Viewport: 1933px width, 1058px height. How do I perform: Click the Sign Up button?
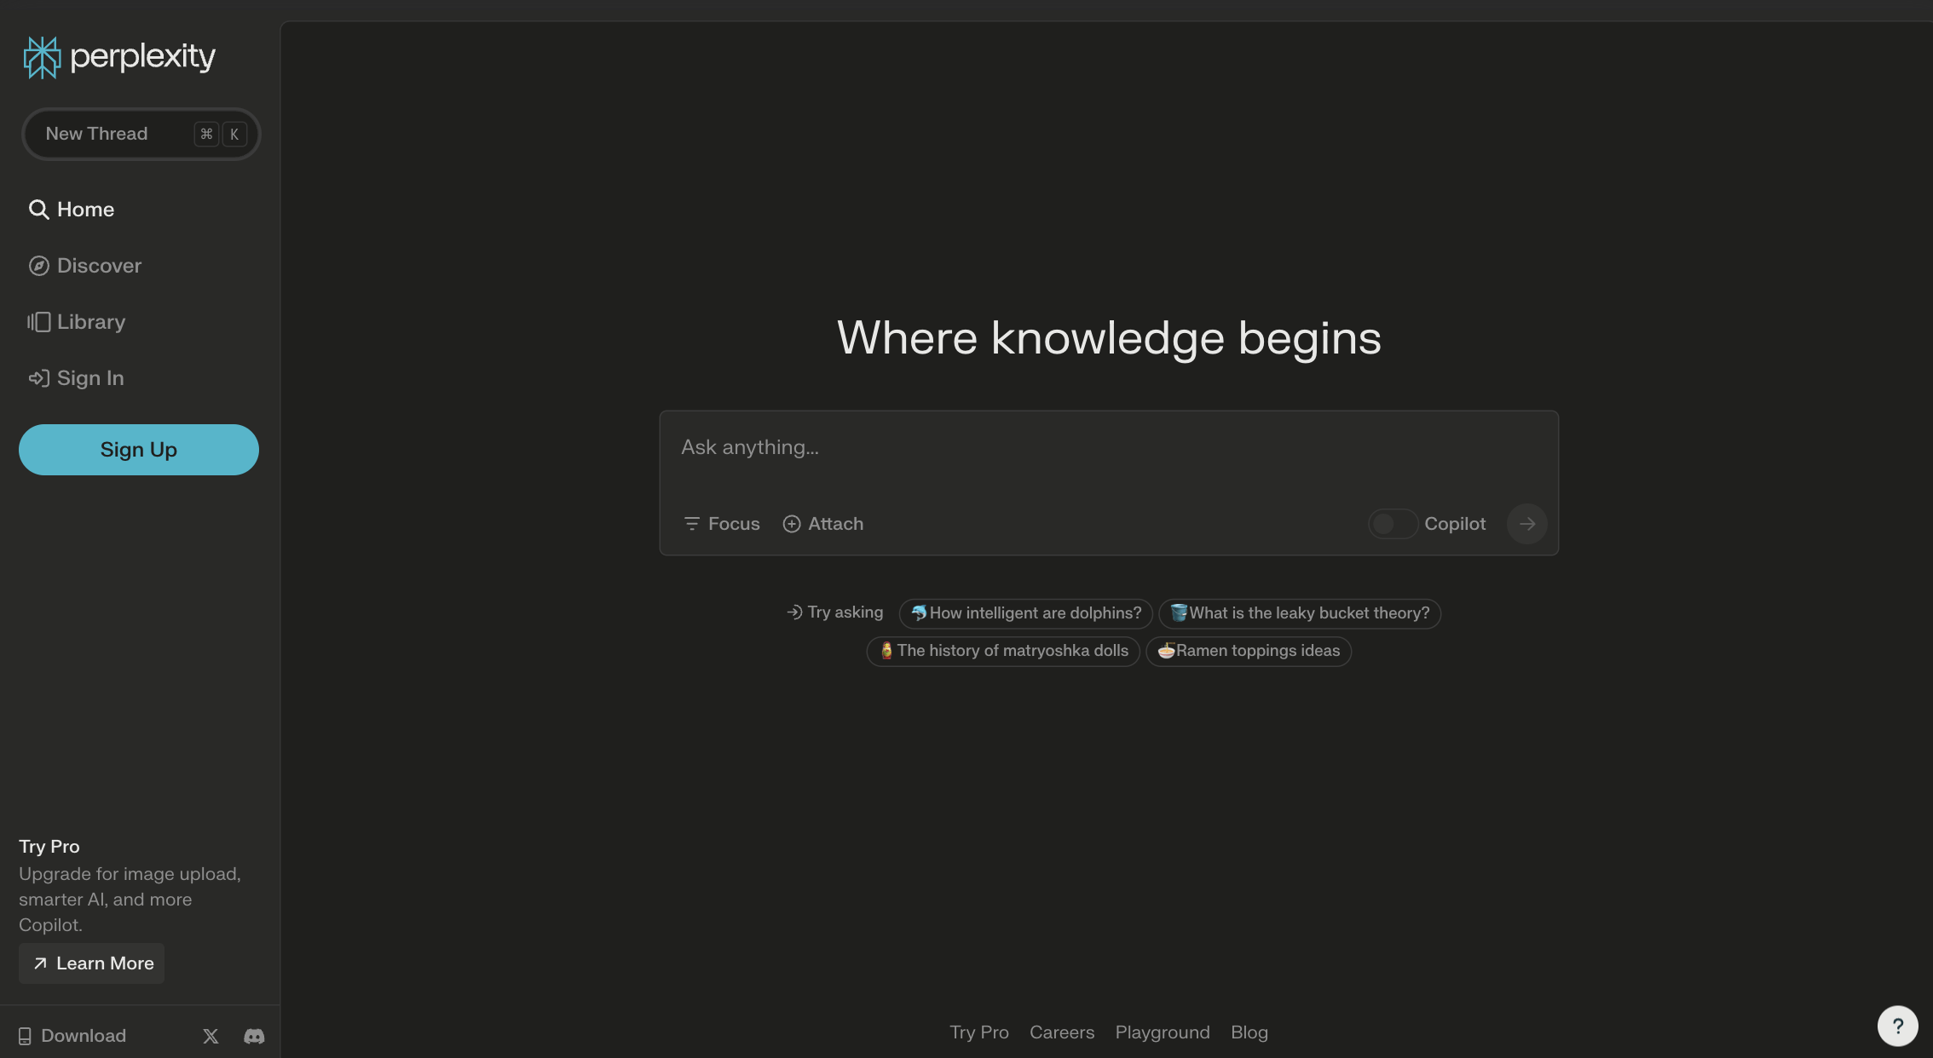pyautogui.click(x=139, y=450)
